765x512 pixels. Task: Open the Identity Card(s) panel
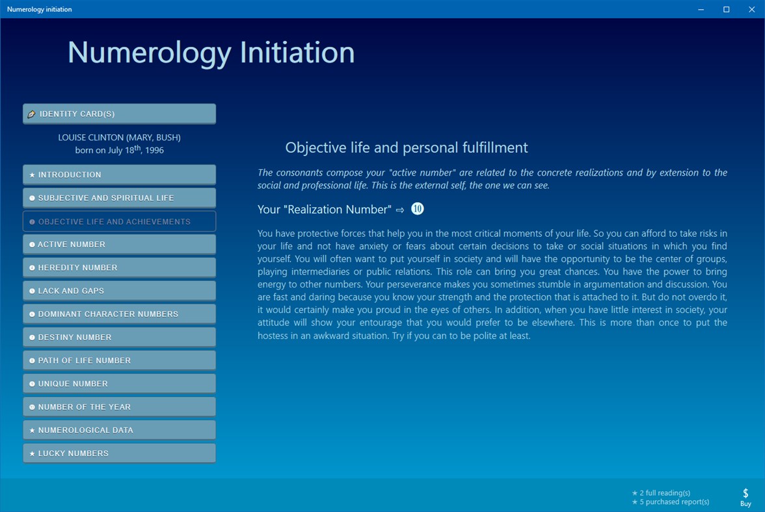point(119,113)
